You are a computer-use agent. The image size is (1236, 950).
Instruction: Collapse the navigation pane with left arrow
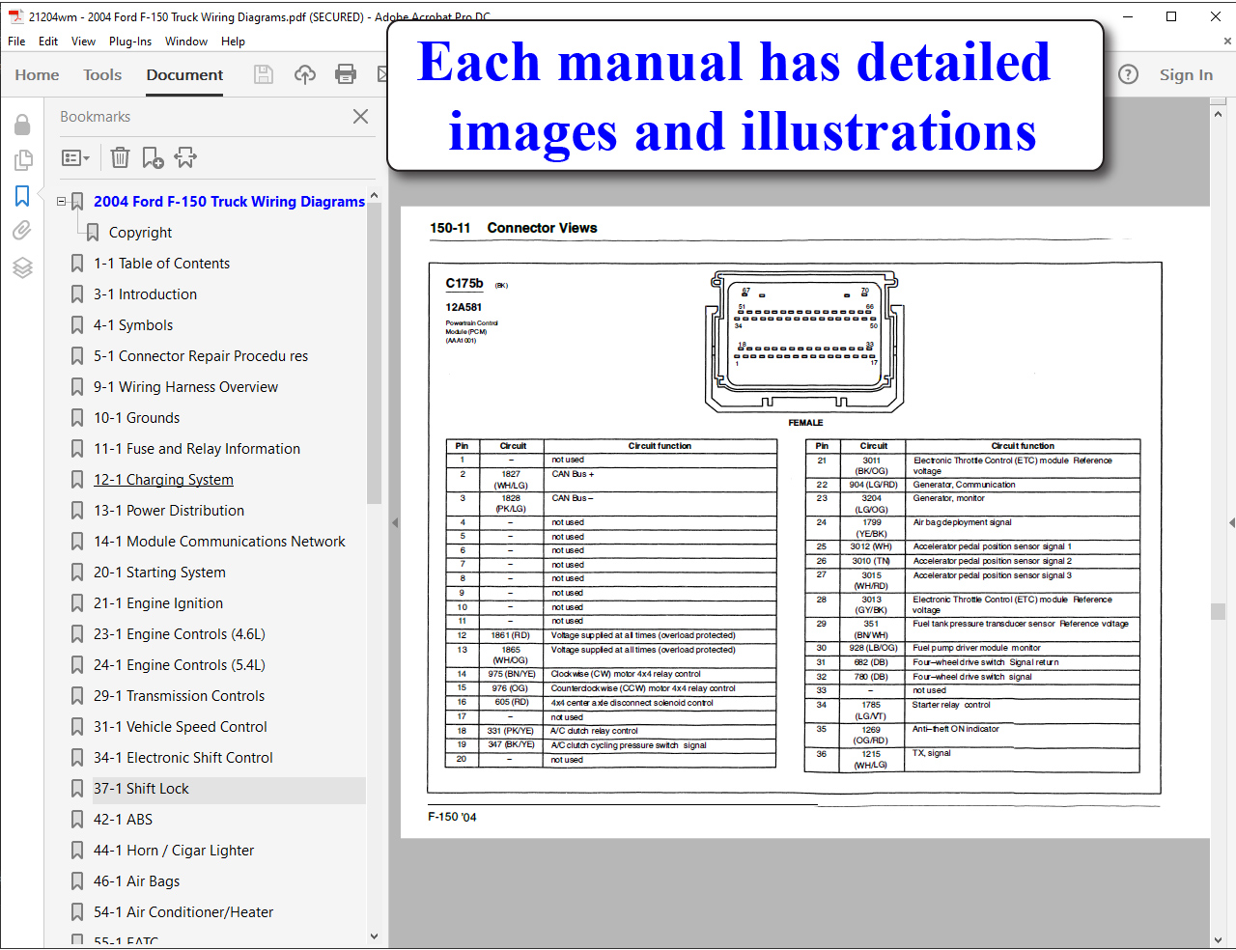(x=394, y=522)
